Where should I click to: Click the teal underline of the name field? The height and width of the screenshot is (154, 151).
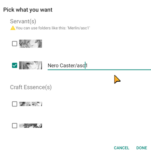point(99,70)
